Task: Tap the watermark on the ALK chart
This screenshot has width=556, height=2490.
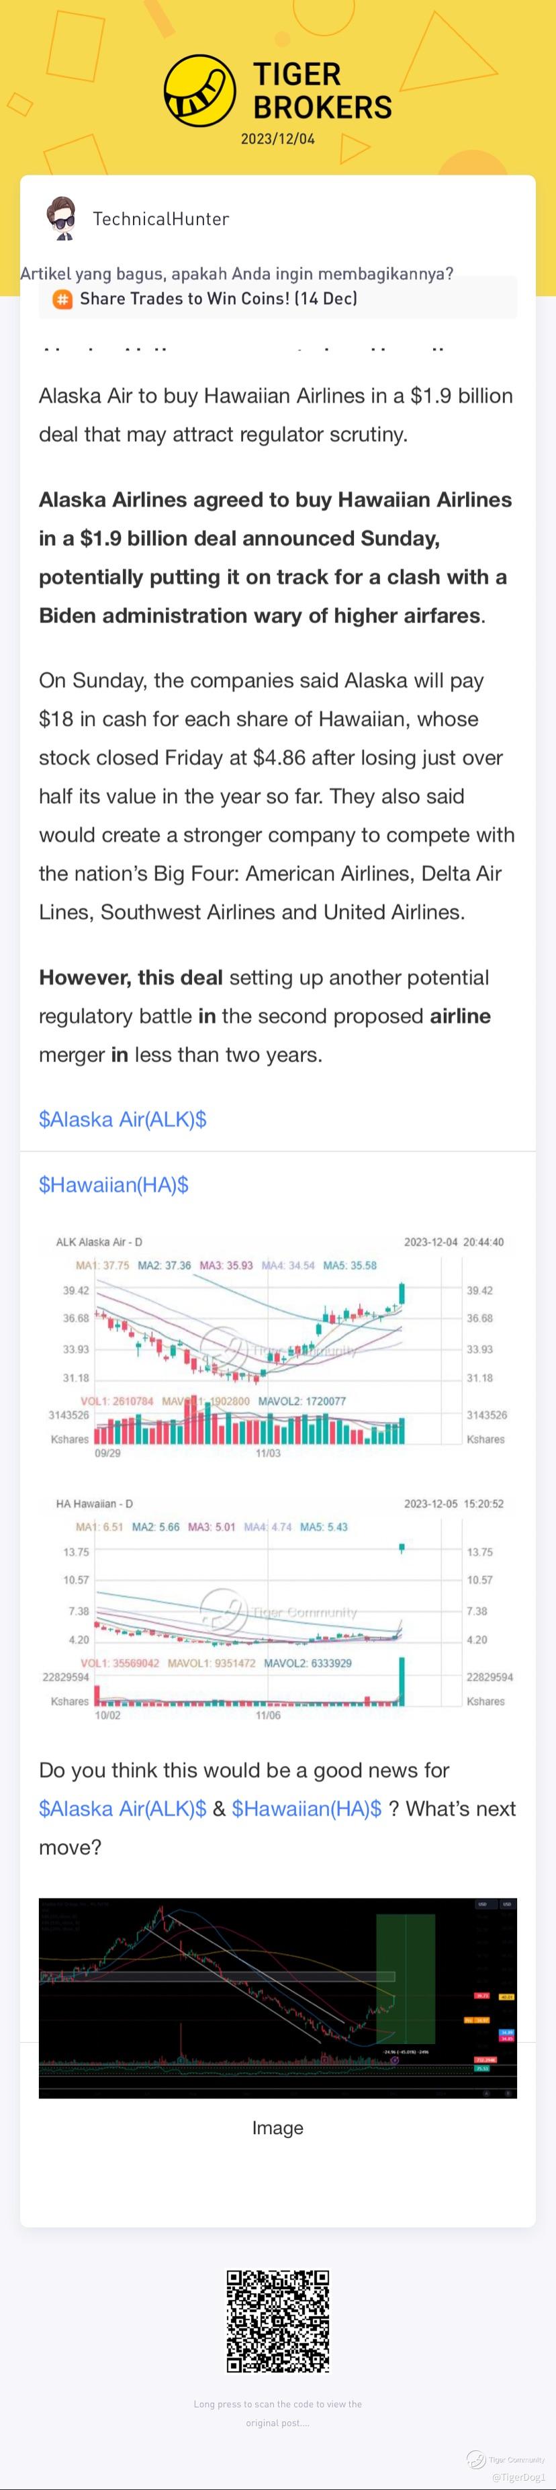Action: pyautogui.click(x=224, y=1347)
